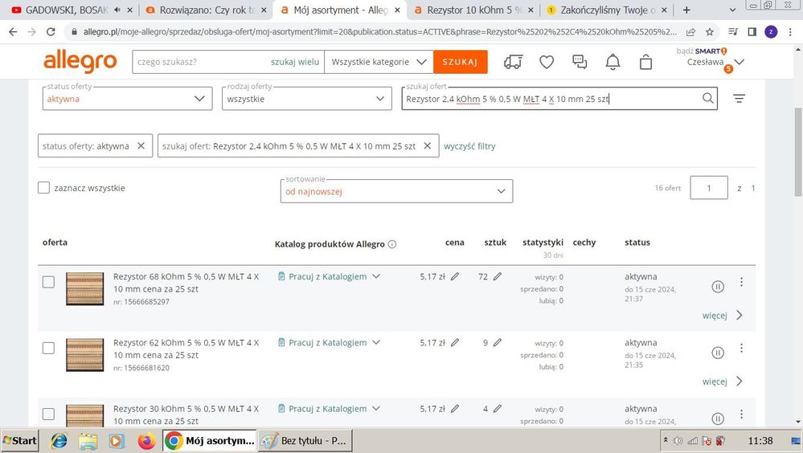The height and width of the screenshot is (453, 803).
Task: Open Chrome three-dot menu
Action: point(790,32)
